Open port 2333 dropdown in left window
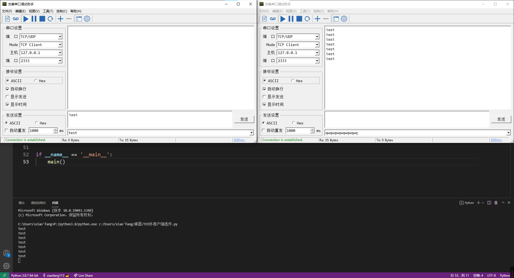The image size is (514, 278). pyautogui.click(x=60, y=61)
